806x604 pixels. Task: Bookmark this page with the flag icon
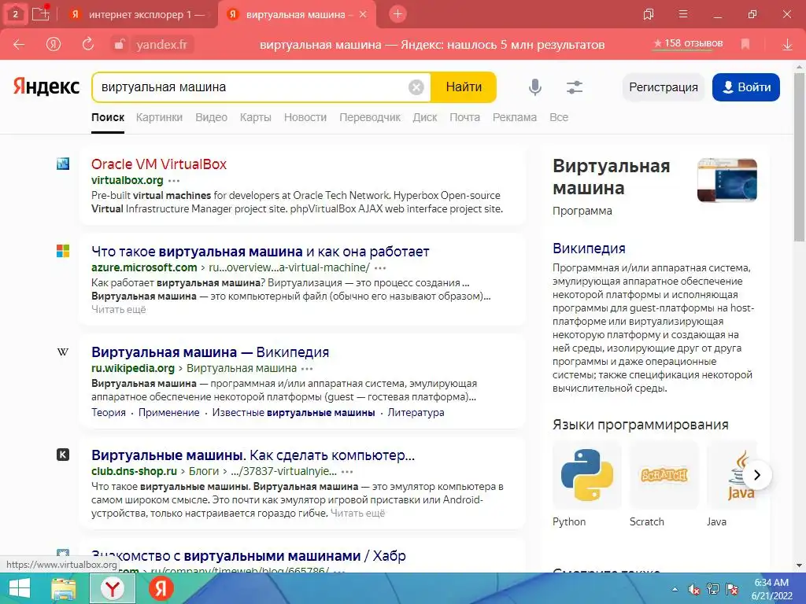(745, 45)
